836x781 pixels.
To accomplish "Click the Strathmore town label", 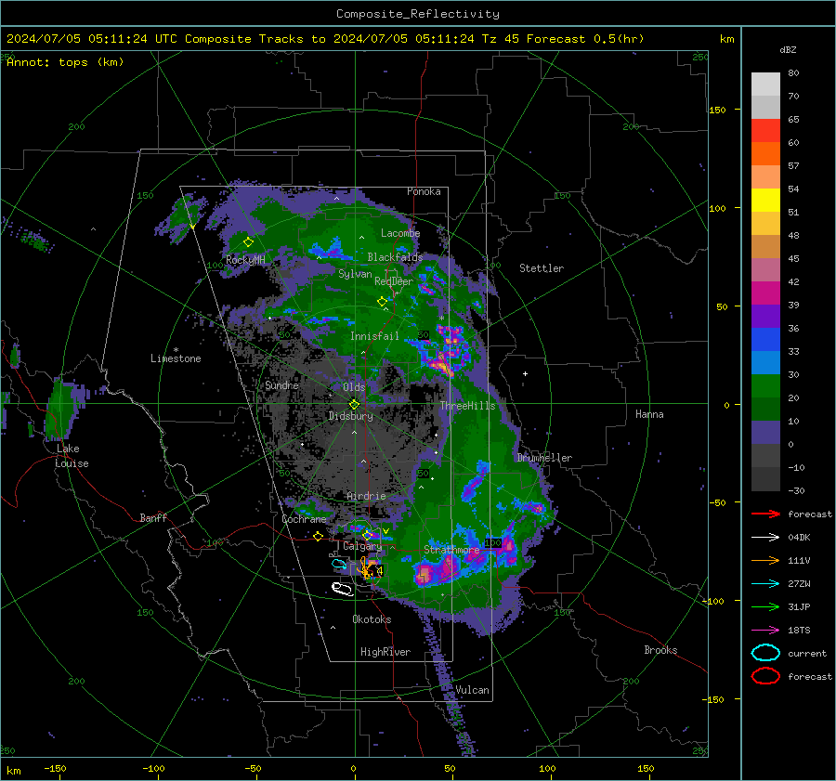I will click(x=451, y=549).
